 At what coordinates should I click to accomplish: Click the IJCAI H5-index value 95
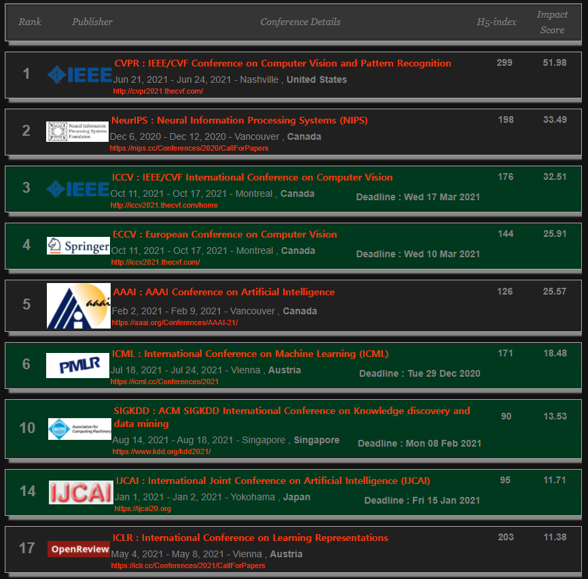pyautogui.click(x=505, y=480)
